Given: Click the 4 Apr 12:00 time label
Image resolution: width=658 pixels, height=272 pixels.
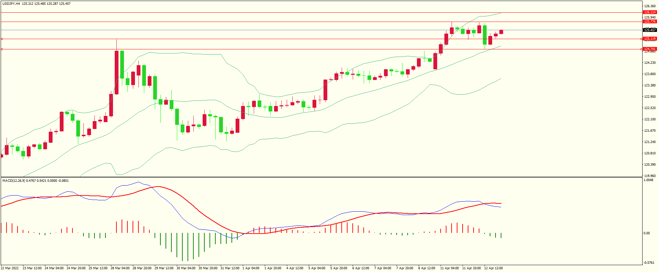Looking at the screenshot, I should tap(295, 268).
